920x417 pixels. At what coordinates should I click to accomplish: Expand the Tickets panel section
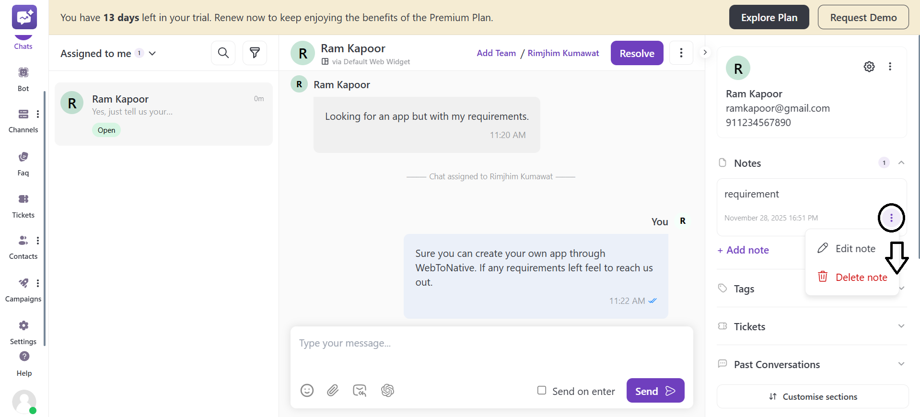[x=901, y=326]
